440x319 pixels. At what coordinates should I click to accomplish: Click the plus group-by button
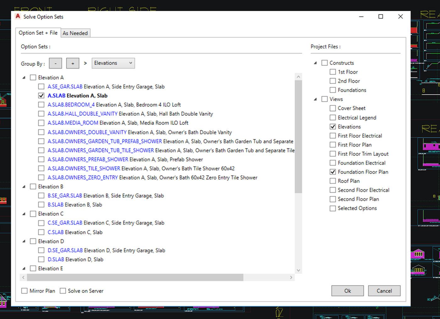coord(73,63)
